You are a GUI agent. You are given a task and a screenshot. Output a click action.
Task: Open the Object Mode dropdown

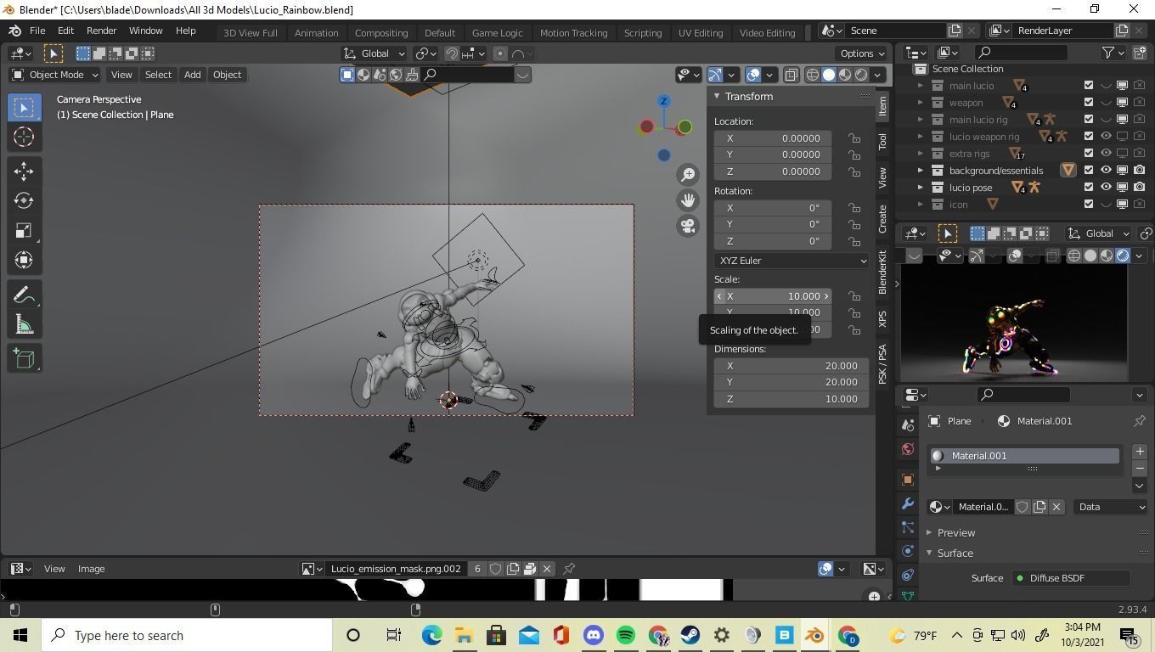55,75
